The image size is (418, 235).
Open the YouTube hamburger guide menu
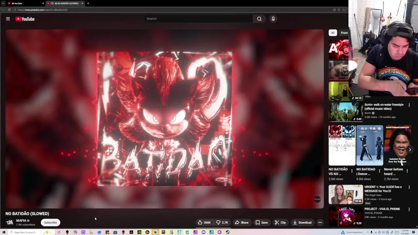[8, 19]
